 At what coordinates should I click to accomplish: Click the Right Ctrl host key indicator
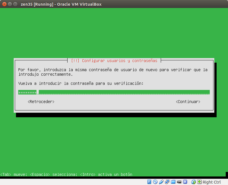point(212,182)
